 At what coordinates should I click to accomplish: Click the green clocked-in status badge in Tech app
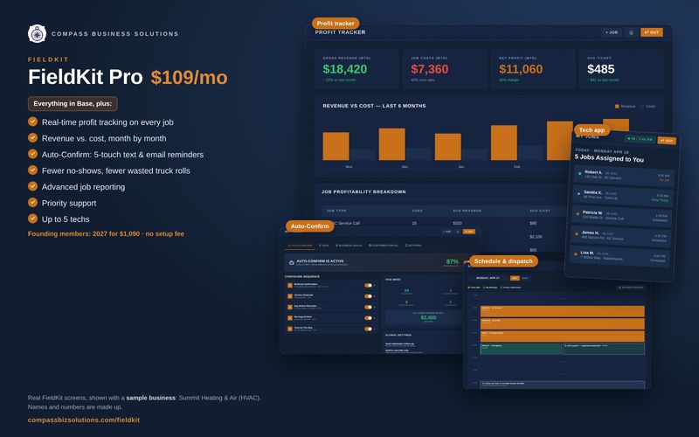click(640, 139)
